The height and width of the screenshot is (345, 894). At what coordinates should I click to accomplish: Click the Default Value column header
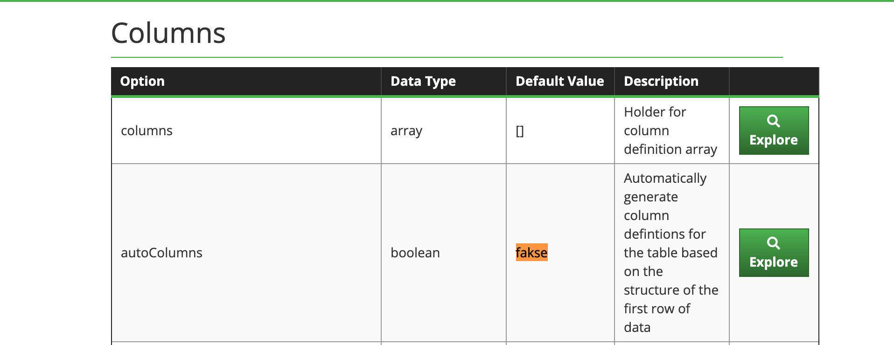(x=560, y=81)
